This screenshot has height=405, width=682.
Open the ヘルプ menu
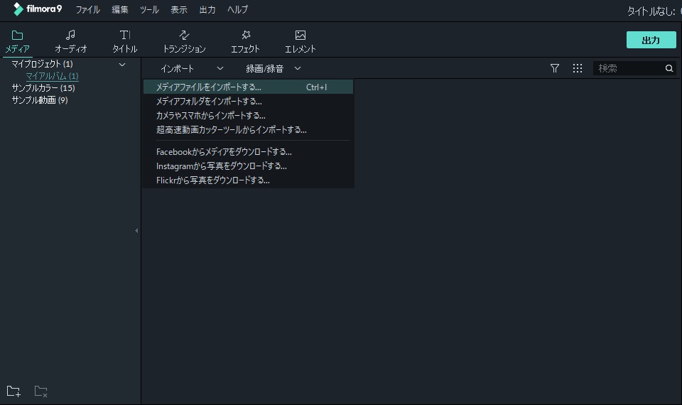[x=237, y=9]
